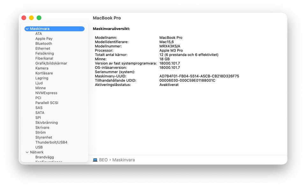
Task: Select Grafik/bildskärmar in the sidebar
Action: coord(51,63)
